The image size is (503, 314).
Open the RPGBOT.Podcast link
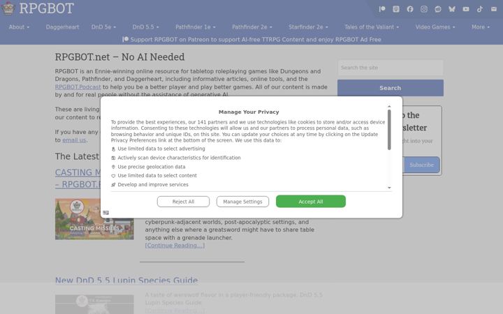78,87
